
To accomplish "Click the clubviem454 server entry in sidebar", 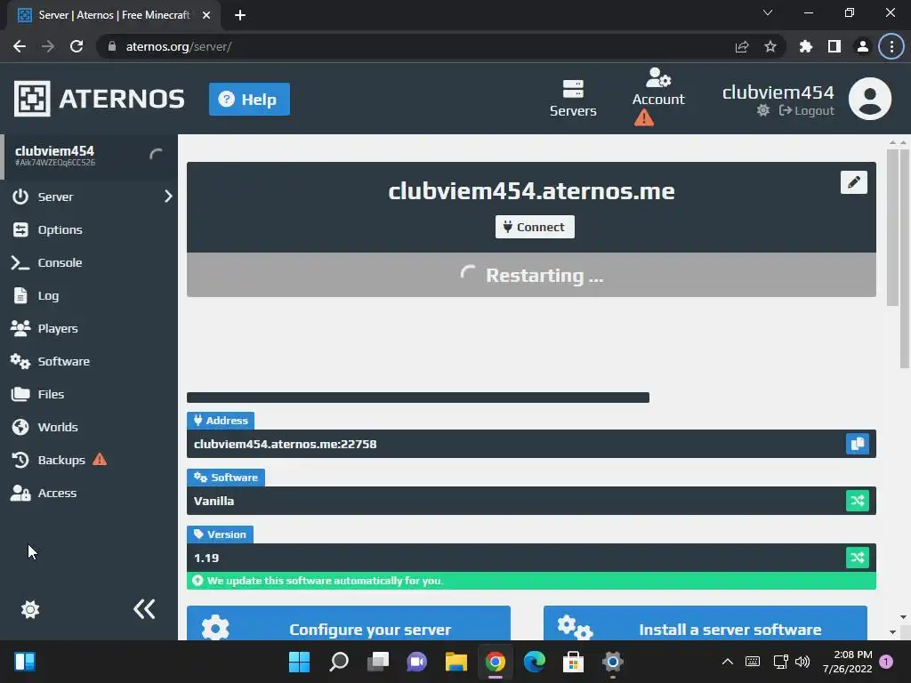I will click(89, 157).
